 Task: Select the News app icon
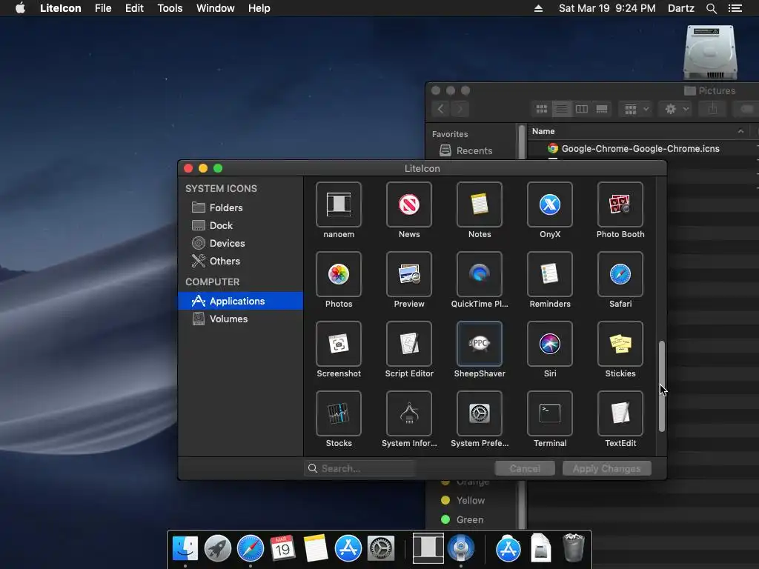pos(409,204)
